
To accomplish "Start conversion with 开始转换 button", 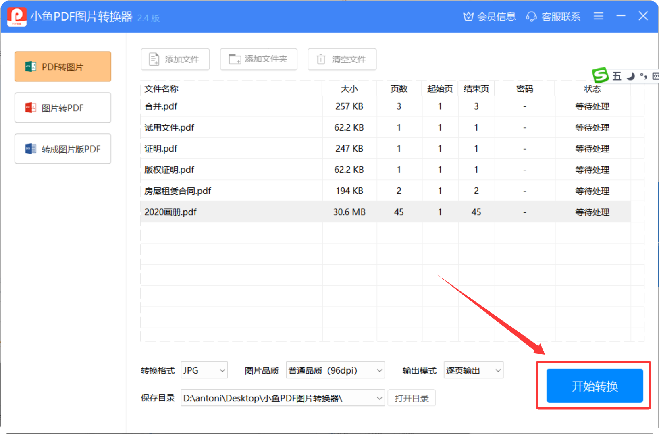I will click(x=595, y=386).
